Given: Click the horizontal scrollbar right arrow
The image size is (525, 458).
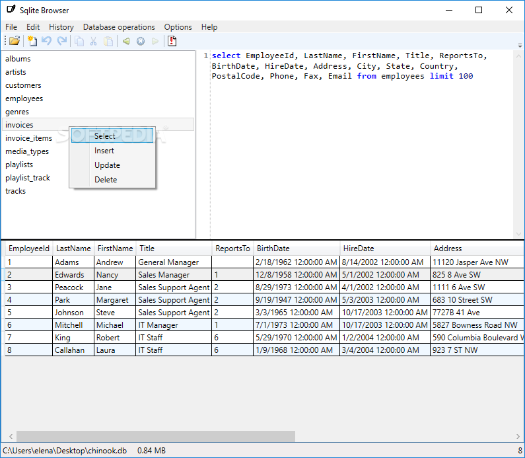Looking at the screenshot, I should pyautogui.click(x=518, y=436).
